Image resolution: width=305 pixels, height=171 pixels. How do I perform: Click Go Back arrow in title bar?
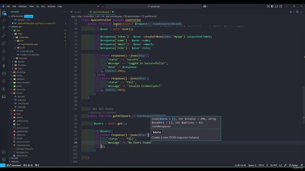[98, 6]
